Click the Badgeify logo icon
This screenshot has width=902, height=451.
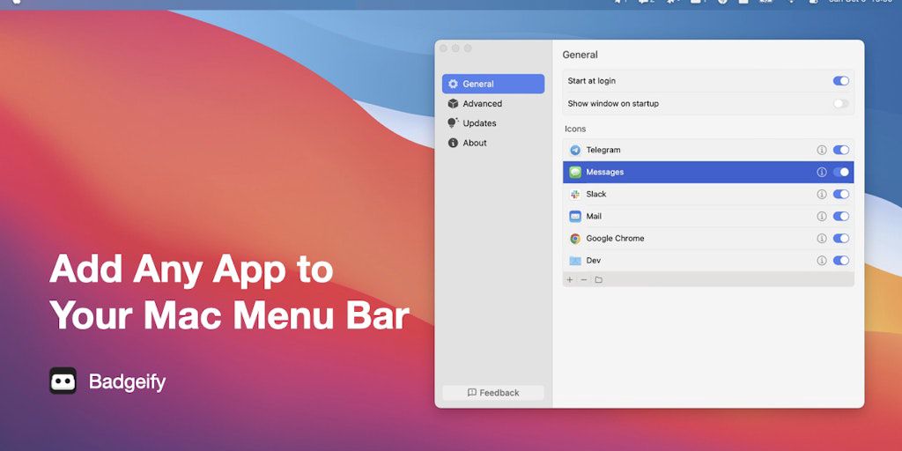(x=63, y=381)
